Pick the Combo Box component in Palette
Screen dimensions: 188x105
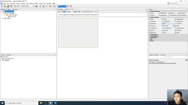click(152, 24)
